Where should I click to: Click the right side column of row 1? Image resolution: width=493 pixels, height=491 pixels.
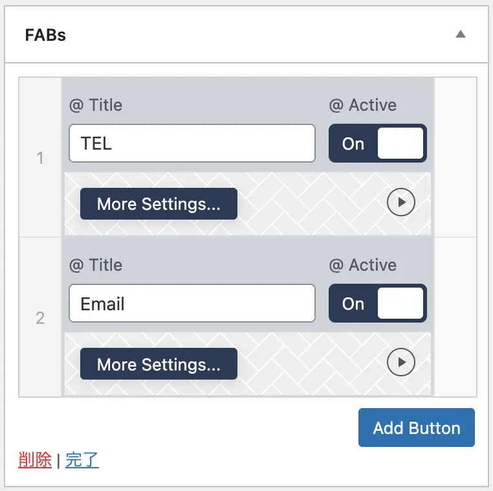point(455,157)
